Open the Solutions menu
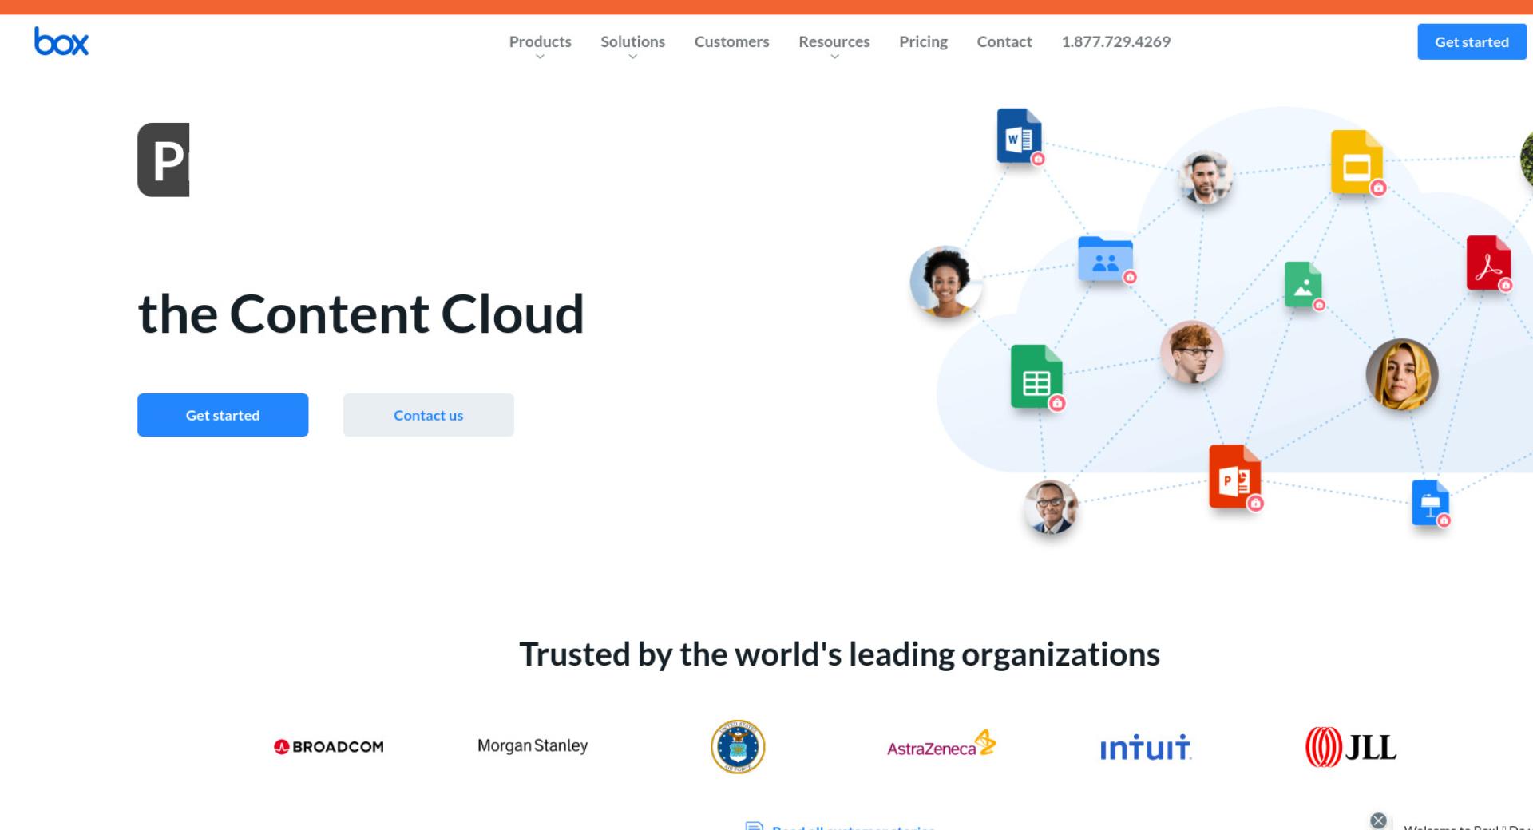The image size is (1533, 830). 632,41
